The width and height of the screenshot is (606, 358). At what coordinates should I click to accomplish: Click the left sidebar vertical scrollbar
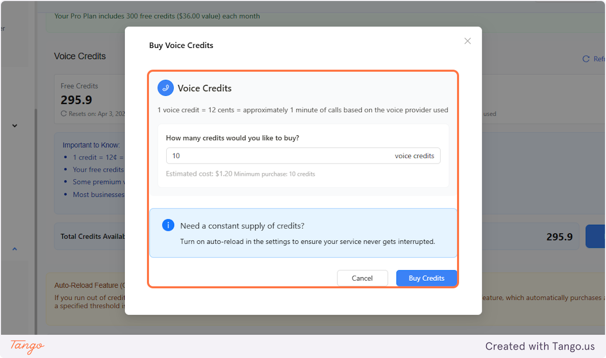(35, 217)
